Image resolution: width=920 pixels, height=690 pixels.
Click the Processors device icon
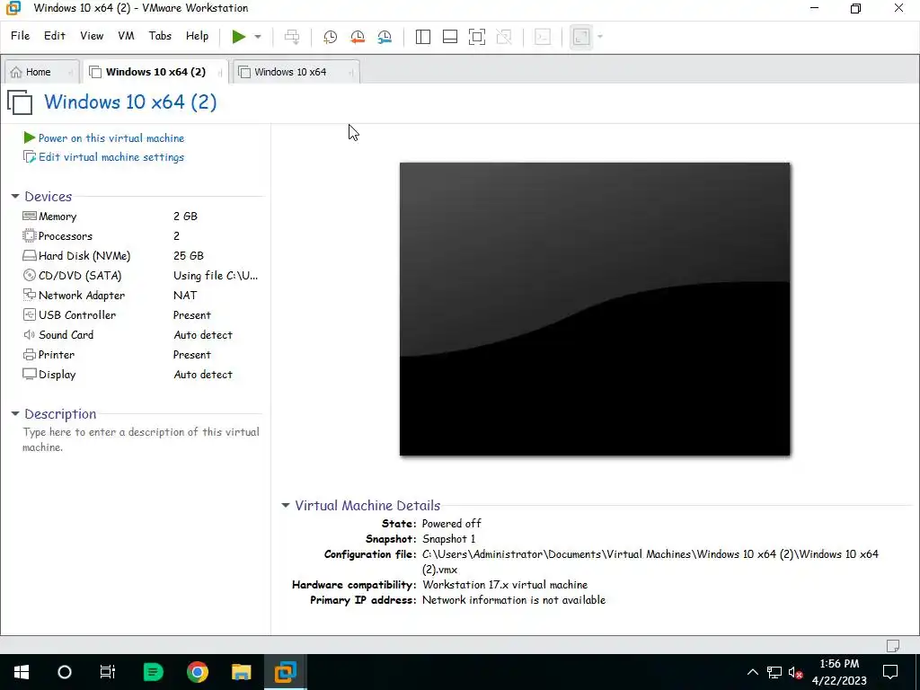[30, 236]
